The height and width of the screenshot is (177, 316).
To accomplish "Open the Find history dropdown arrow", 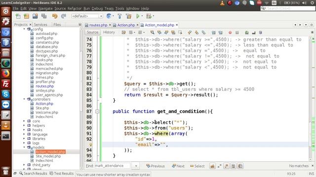I will [x=136, y=166].
